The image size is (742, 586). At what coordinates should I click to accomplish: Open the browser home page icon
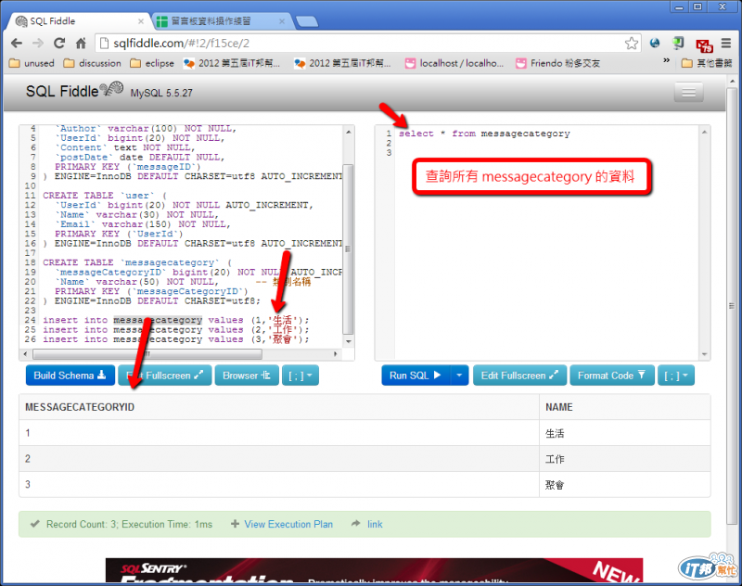(81, 44)
